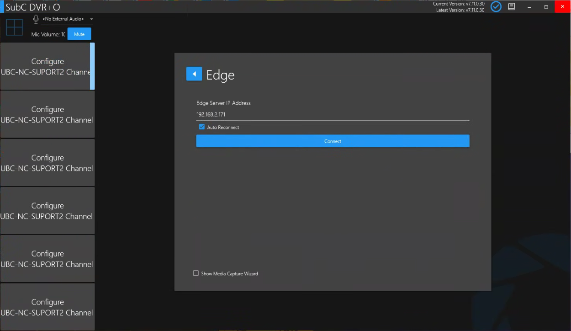
Task: Click the back arrow beside Edge
Action: point(194,74)
